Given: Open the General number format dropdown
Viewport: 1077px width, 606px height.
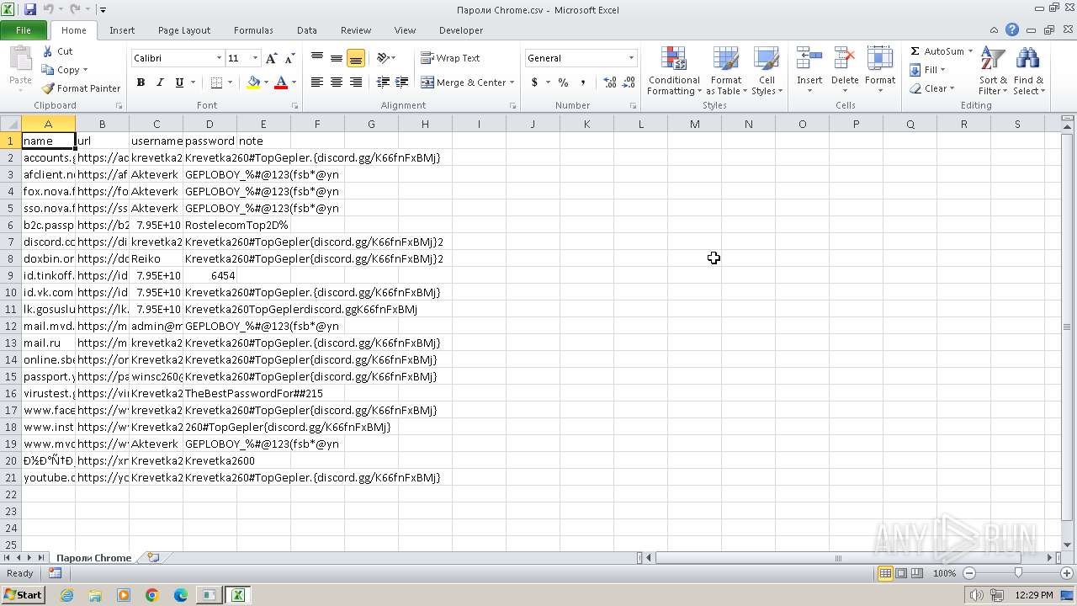Looking at the screenshot, I should [x=631, y=58].
